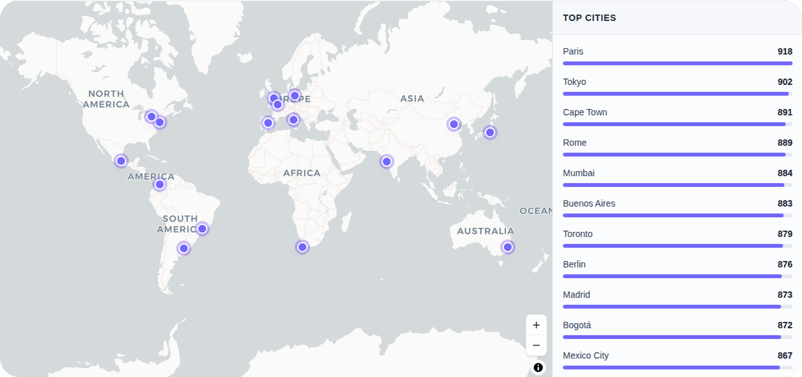This screenshot has height=377, width=802.
Task: Click the London map marker
Action: [273, 98]
